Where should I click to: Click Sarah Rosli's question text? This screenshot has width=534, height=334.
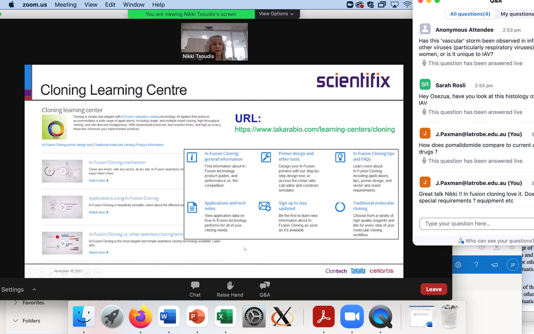pos(476,100)
